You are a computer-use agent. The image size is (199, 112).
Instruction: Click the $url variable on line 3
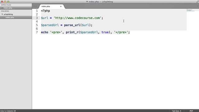click(44, 18)
